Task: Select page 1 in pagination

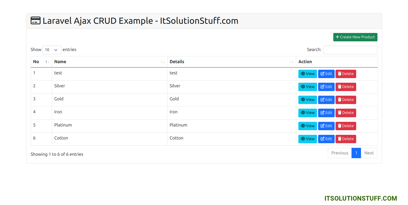Action: point(356,153)
